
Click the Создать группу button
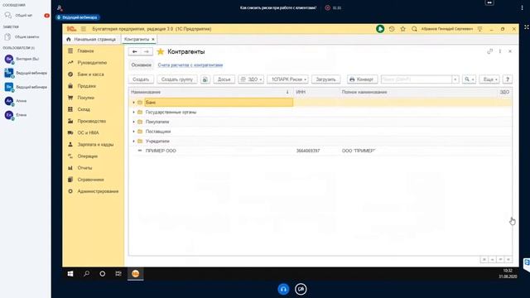(x=176, y=79)
